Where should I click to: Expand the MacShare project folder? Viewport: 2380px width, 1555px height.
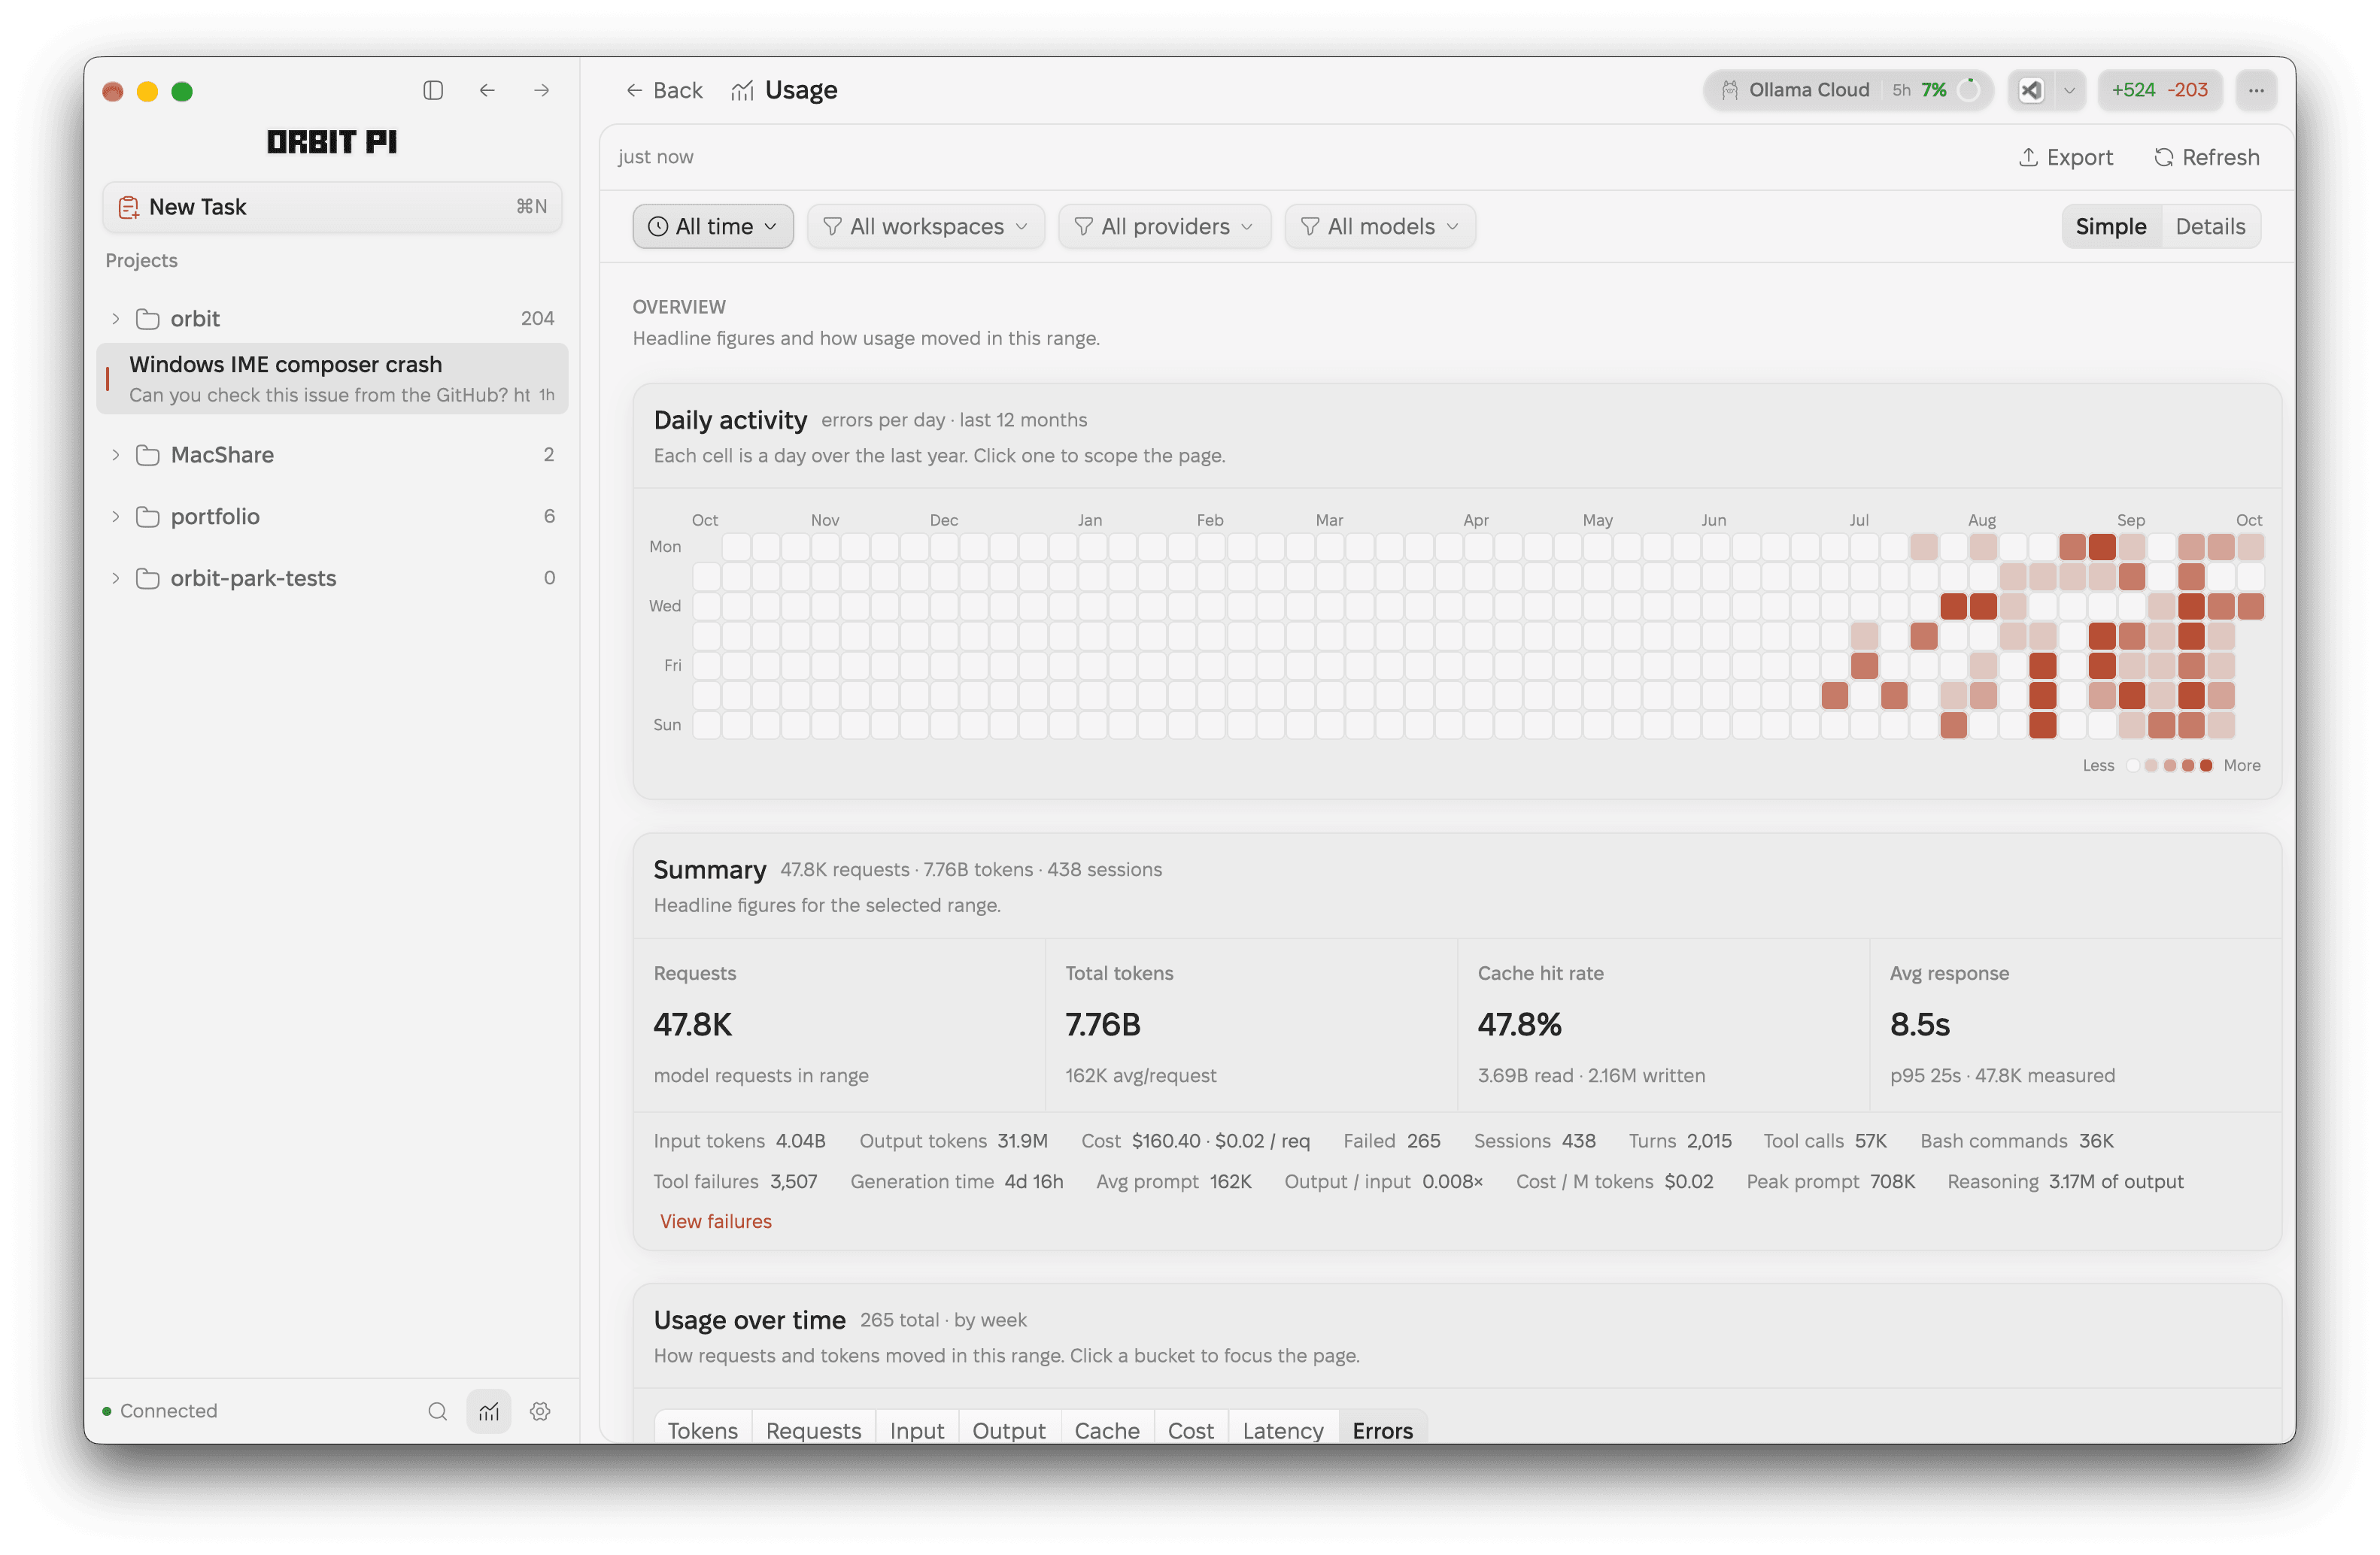click(x=115, y=455)
